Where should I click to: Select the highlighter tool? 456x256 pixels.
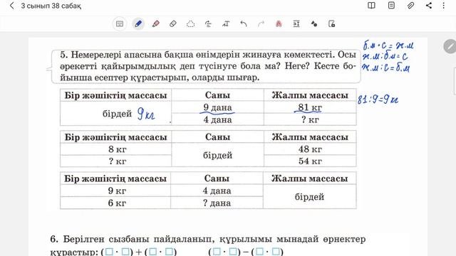(156, 23)
